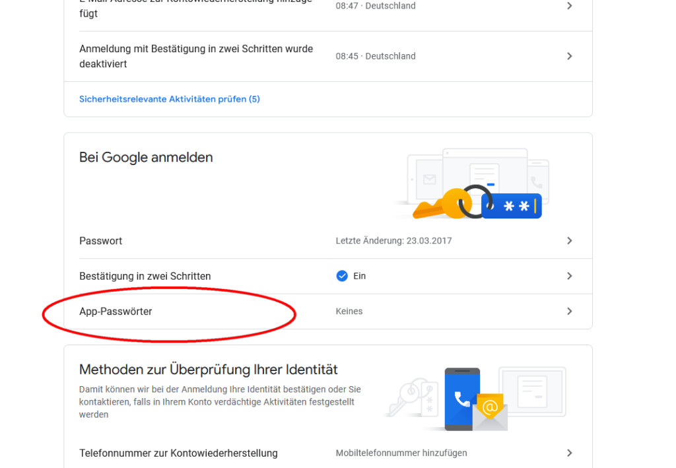Open Passwort row via its arrow
The image size is (676, 468).
click(569, 241)
